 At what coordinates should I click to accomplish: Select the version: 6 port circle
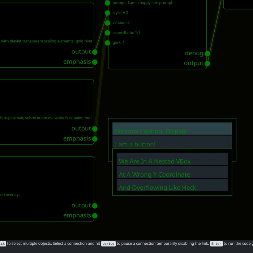click(x=107, y=23)
